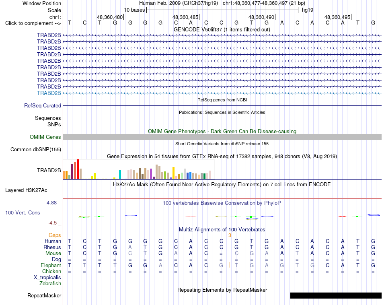Click the cyan bar in GTEx expression chart
The width and height of the screenshot is (382, 305).
(x=120, y=175)
